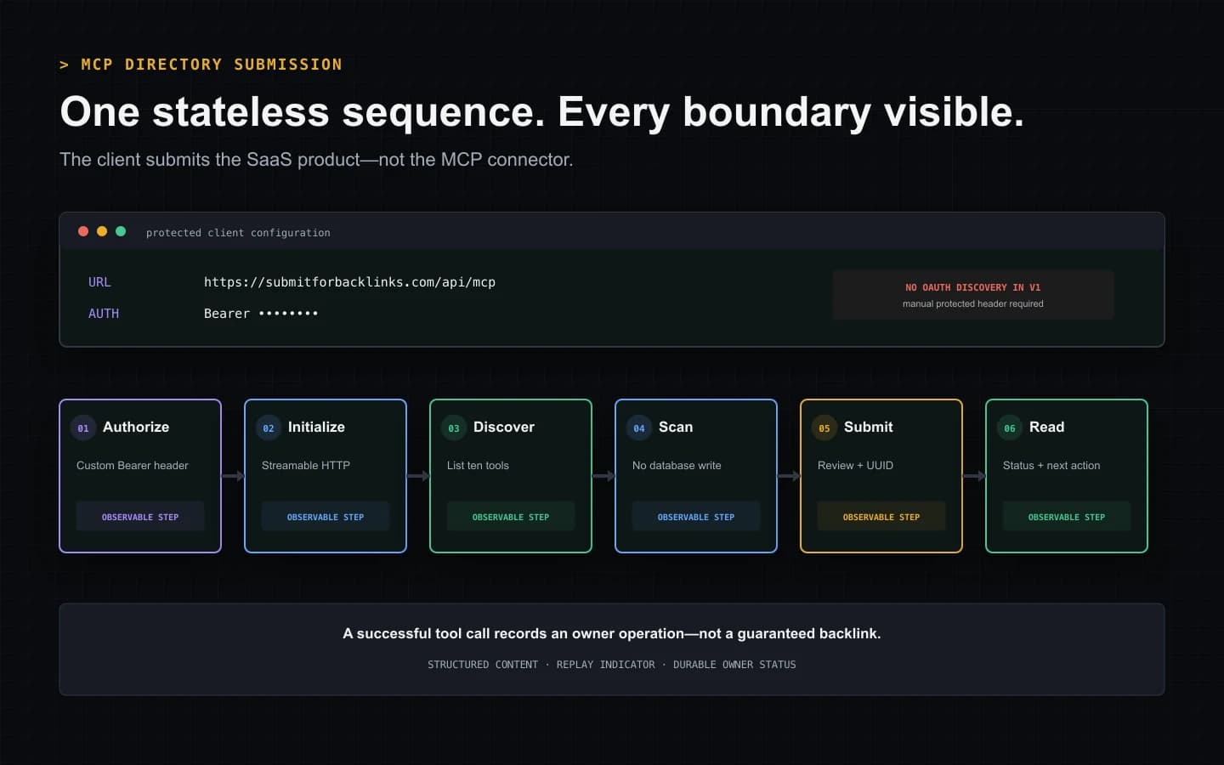Click the 'Review + UUID' text
Viewport: 1224px width, 765px height.
click(855, 465)
